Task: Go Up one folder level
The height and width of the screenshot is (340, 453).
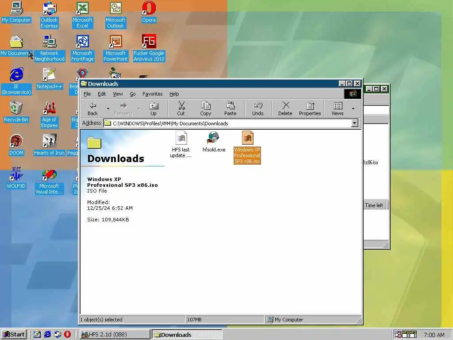Action: tap(154, 109)
